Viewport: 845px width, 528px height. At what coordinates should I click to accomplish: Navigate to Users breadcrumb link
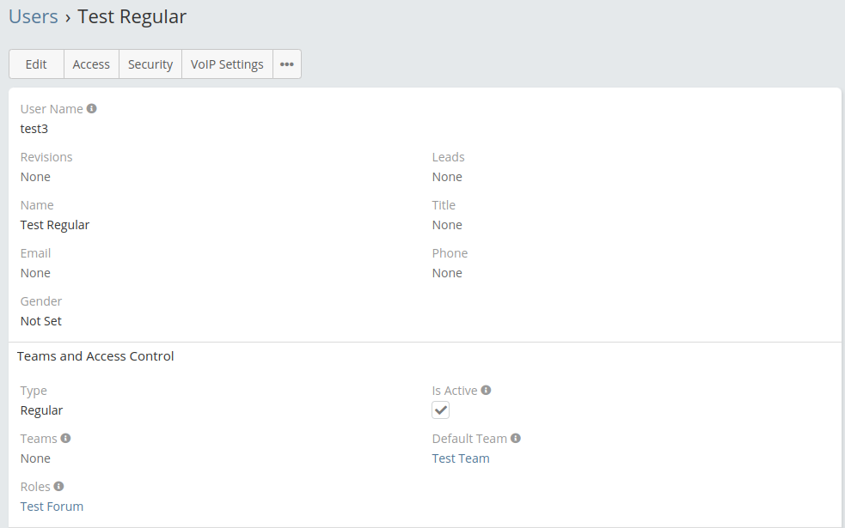(x=34, y=16)
